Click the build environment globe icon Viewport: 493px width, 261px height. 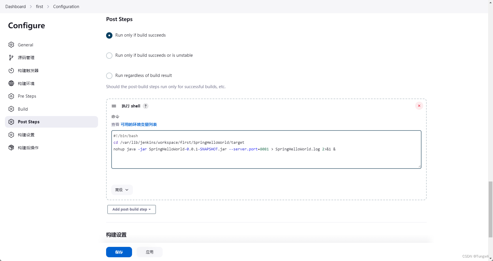11,83
